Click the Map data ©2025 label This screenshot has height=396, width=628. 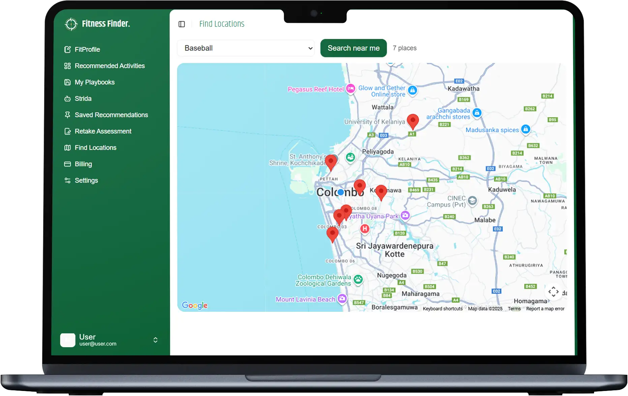[485, 309]
